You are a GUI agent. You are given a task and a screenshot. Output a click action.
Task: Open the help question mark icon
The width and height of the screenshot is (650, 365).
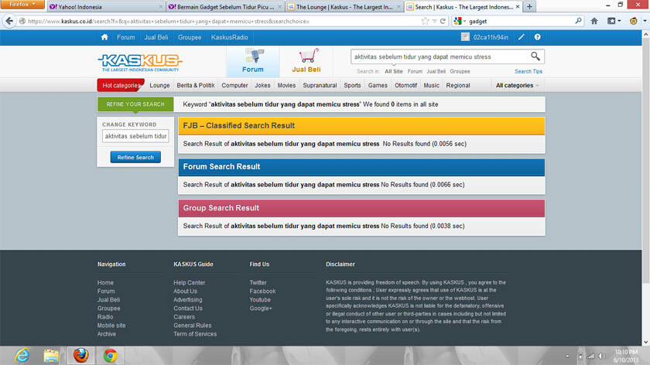pyautogui.click(x=537, y=37)
